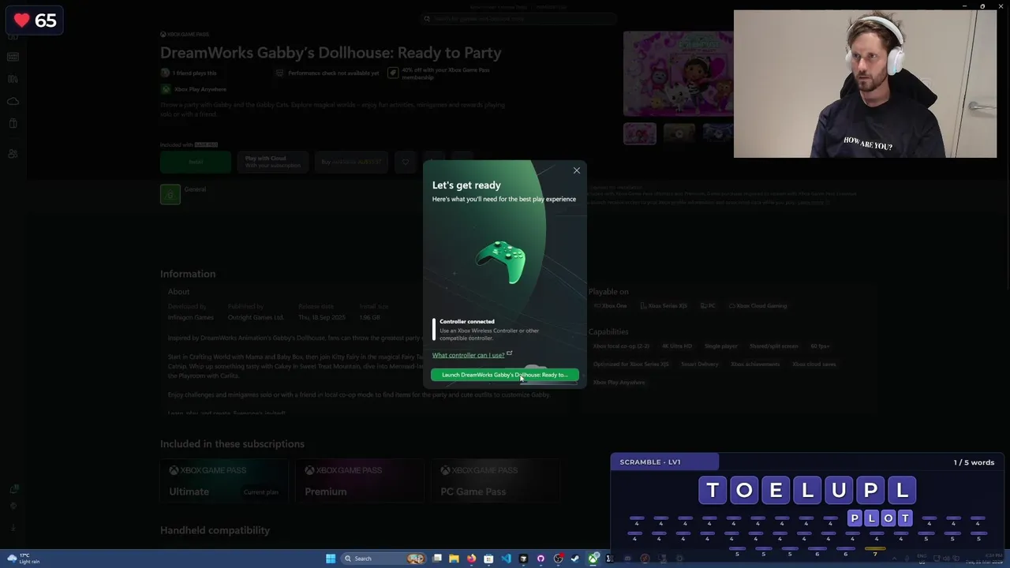1010x568 pixels.
Task: Open the Windows Start menu
Action: (331, 559)
